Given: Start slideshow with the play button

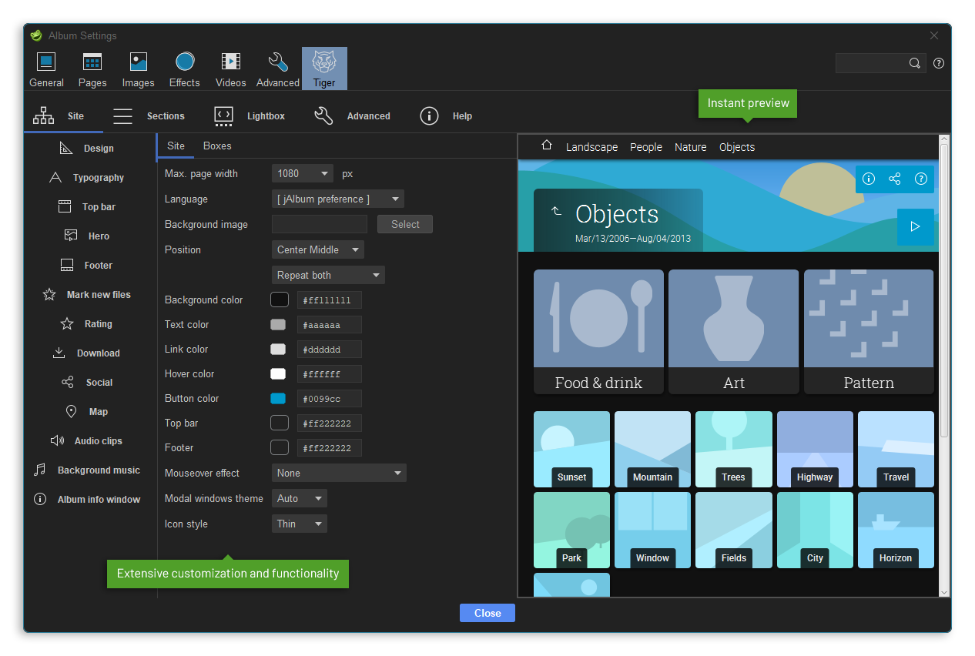Looking at the screenshot, I should (x=915, y=226).
